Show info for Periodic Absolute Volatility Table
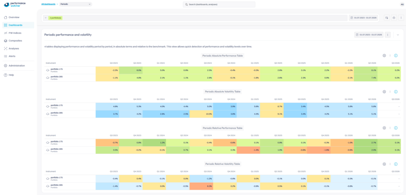406x195 pixels. point(396,92)
